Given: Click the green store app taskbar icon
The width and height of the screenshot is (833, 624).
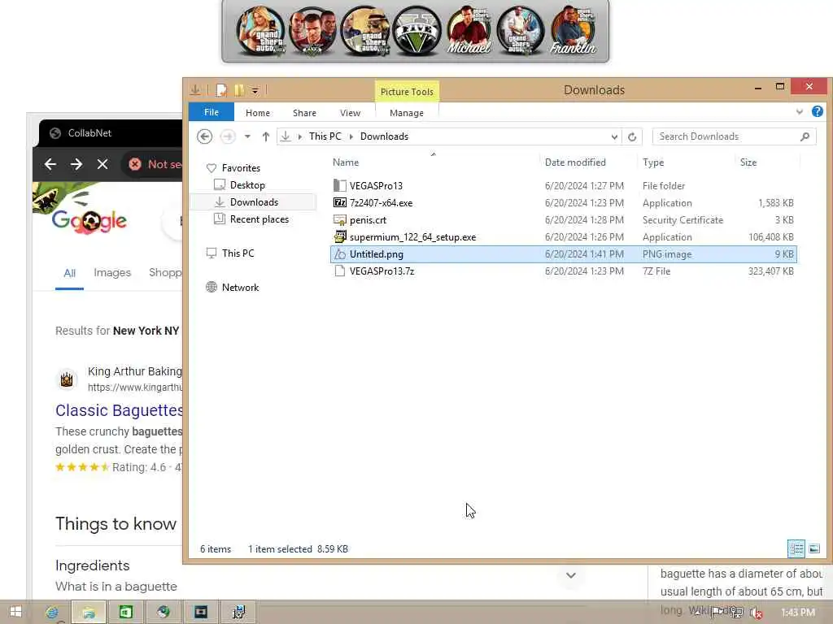Looking at the screenshot, I should click(x=126, y=613).
